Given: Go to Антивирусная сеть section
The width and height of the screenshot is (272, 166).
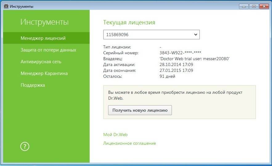Looking at the screenshot, I should 41,62.
